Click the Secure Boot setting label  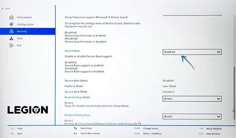(72, 51)
